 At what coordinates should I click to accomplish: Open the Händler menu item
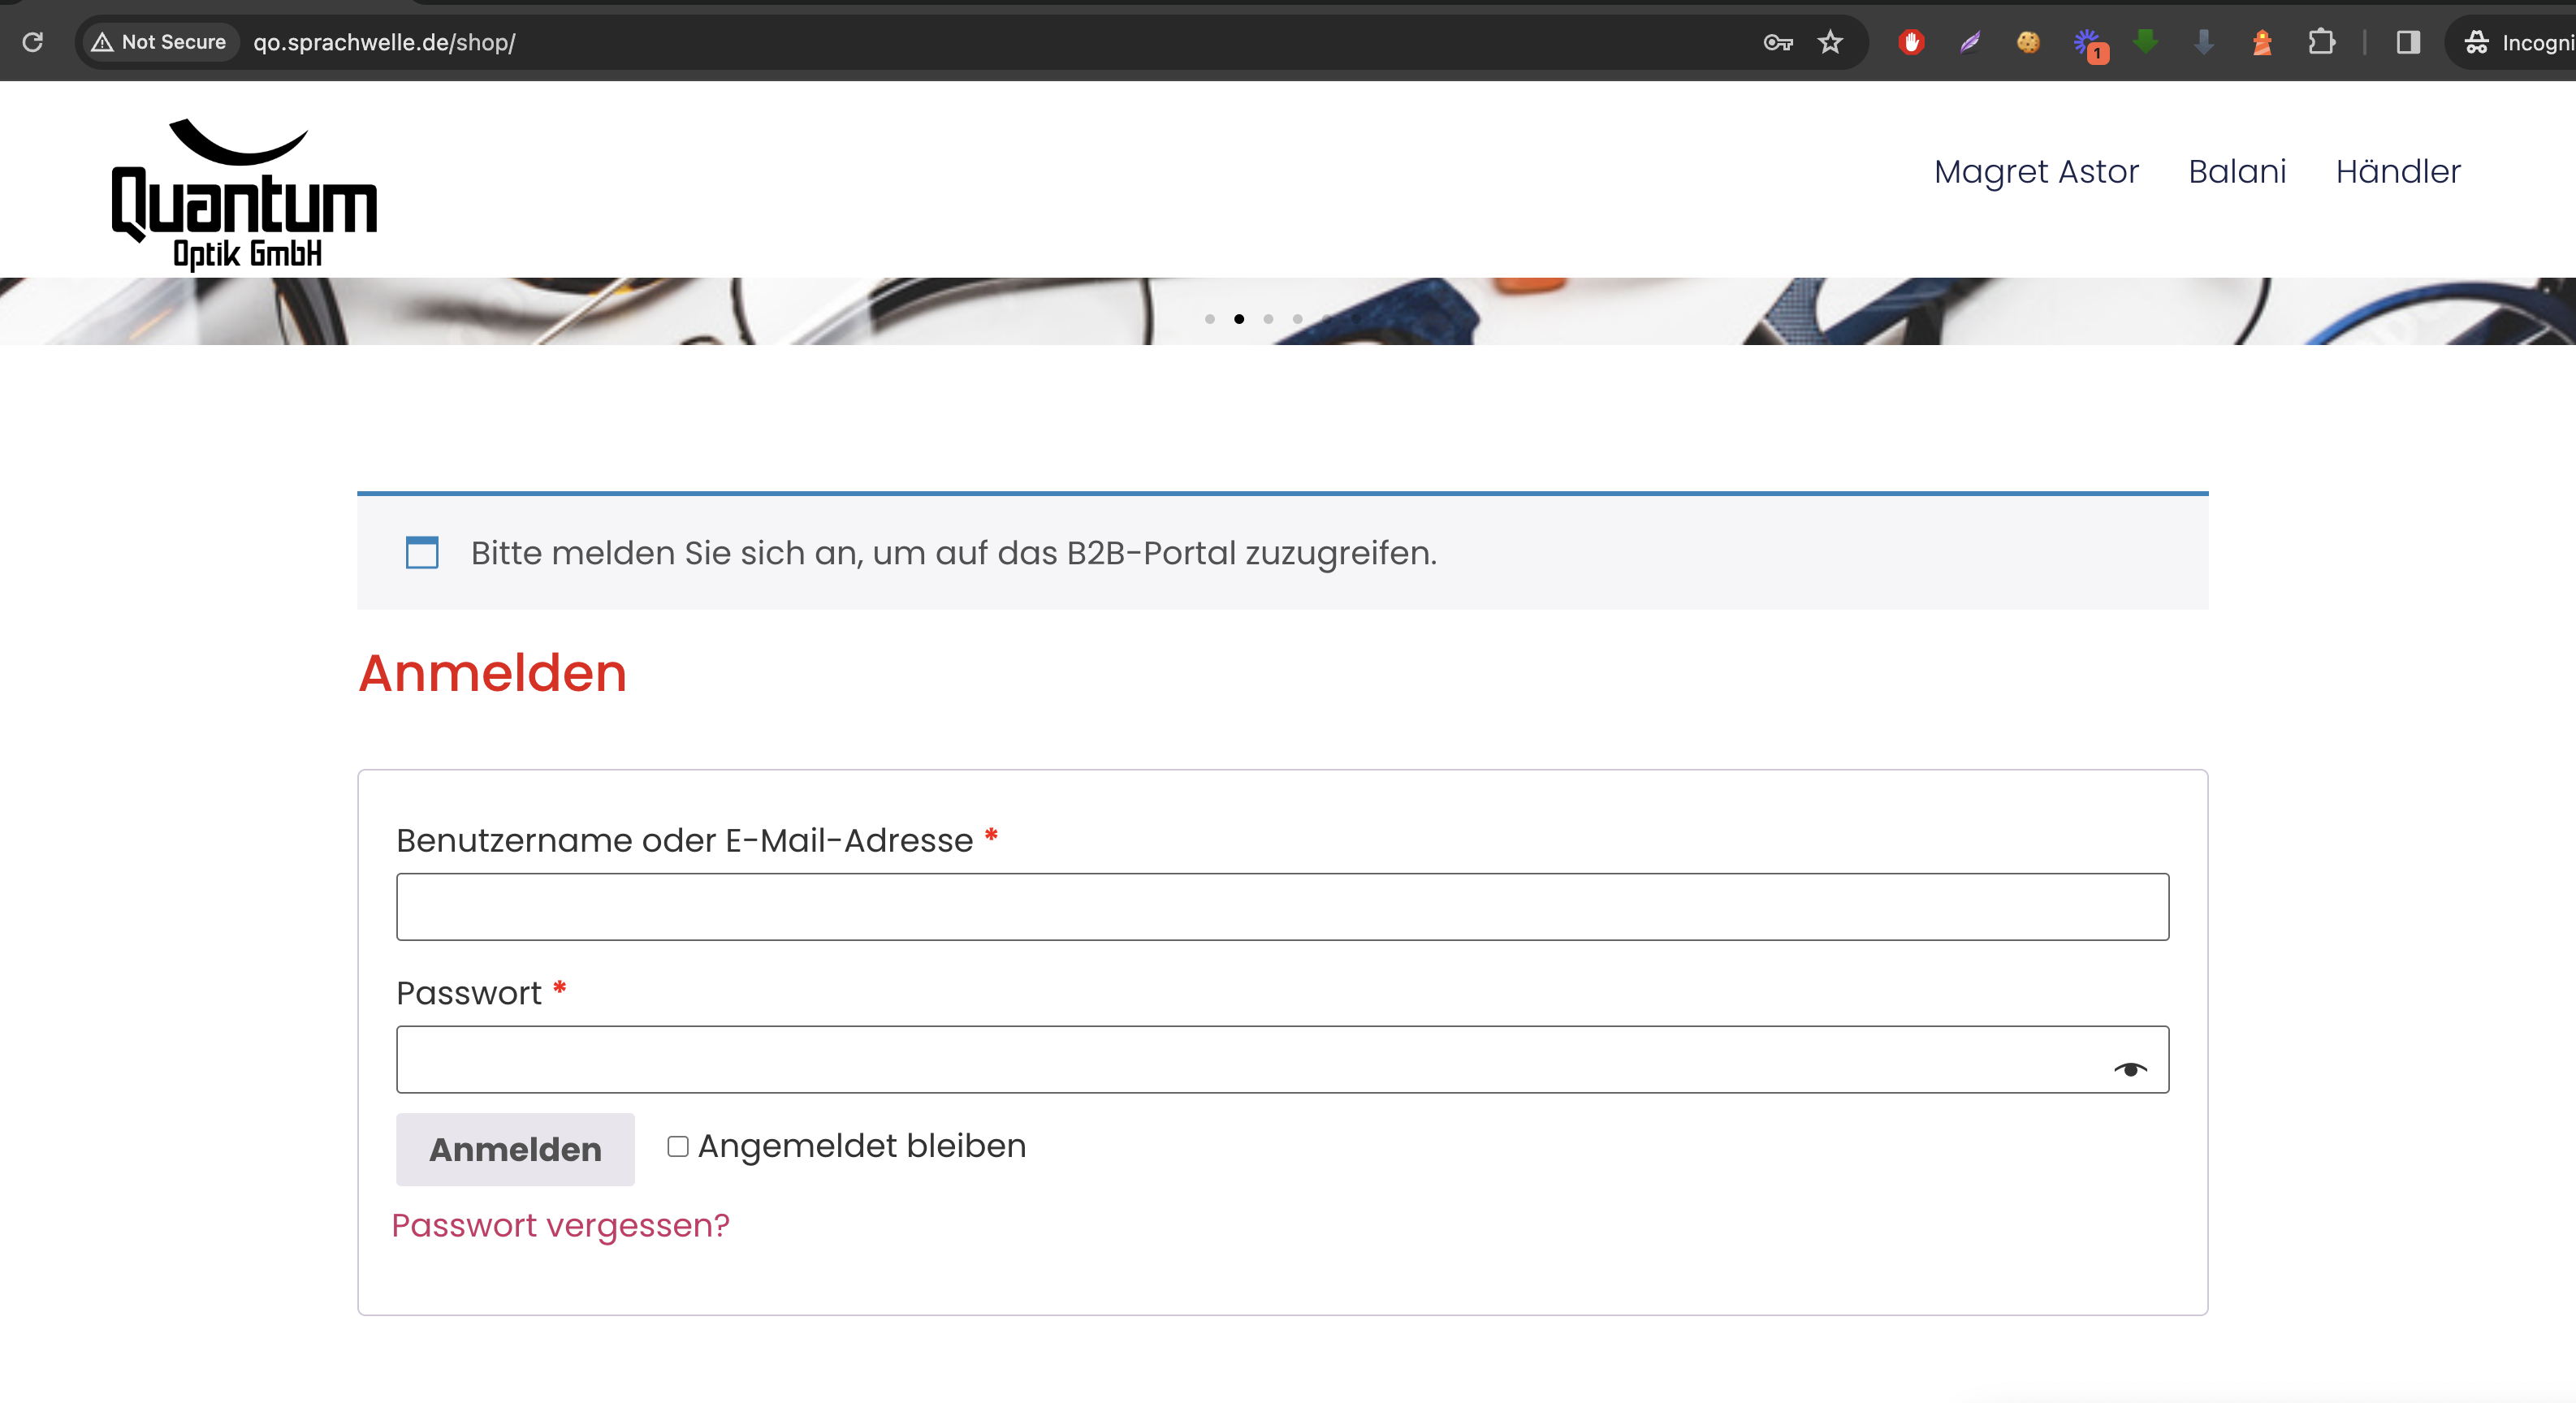(x=2398, y=172)
